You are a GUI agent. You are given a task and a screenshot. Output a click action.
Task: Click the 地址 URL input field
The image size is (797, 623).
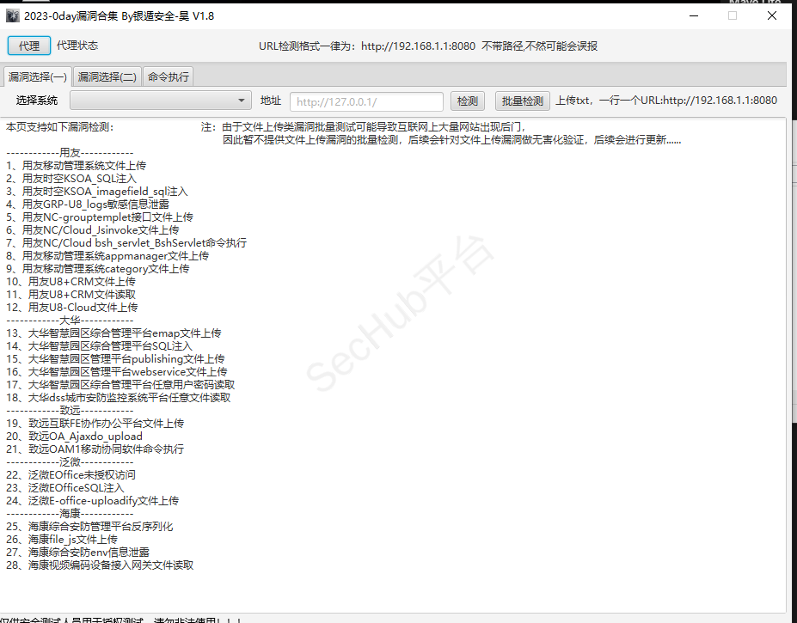(366, 101)
